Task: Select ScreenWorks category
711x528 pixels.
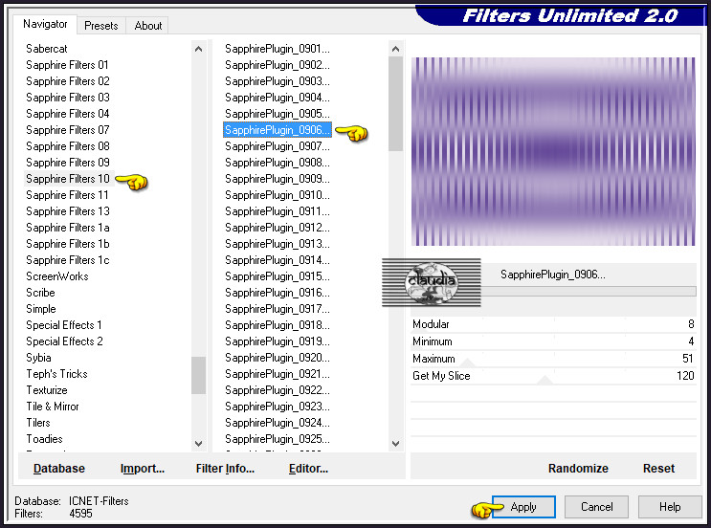Action: tap(57, 276)
